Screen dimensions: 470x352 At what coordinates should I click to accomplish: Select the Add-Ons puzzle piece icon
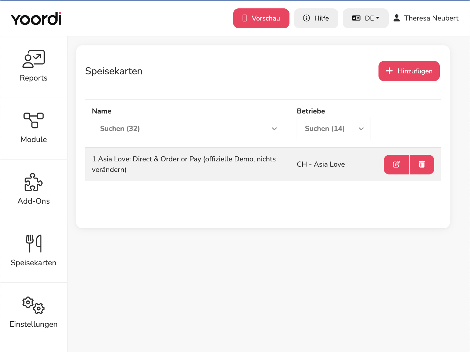click(x=34, y=182)
